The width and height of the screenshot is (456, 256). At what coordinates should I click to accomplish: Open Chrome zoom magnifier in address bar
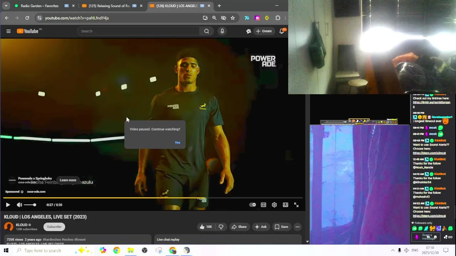(214, 18)
